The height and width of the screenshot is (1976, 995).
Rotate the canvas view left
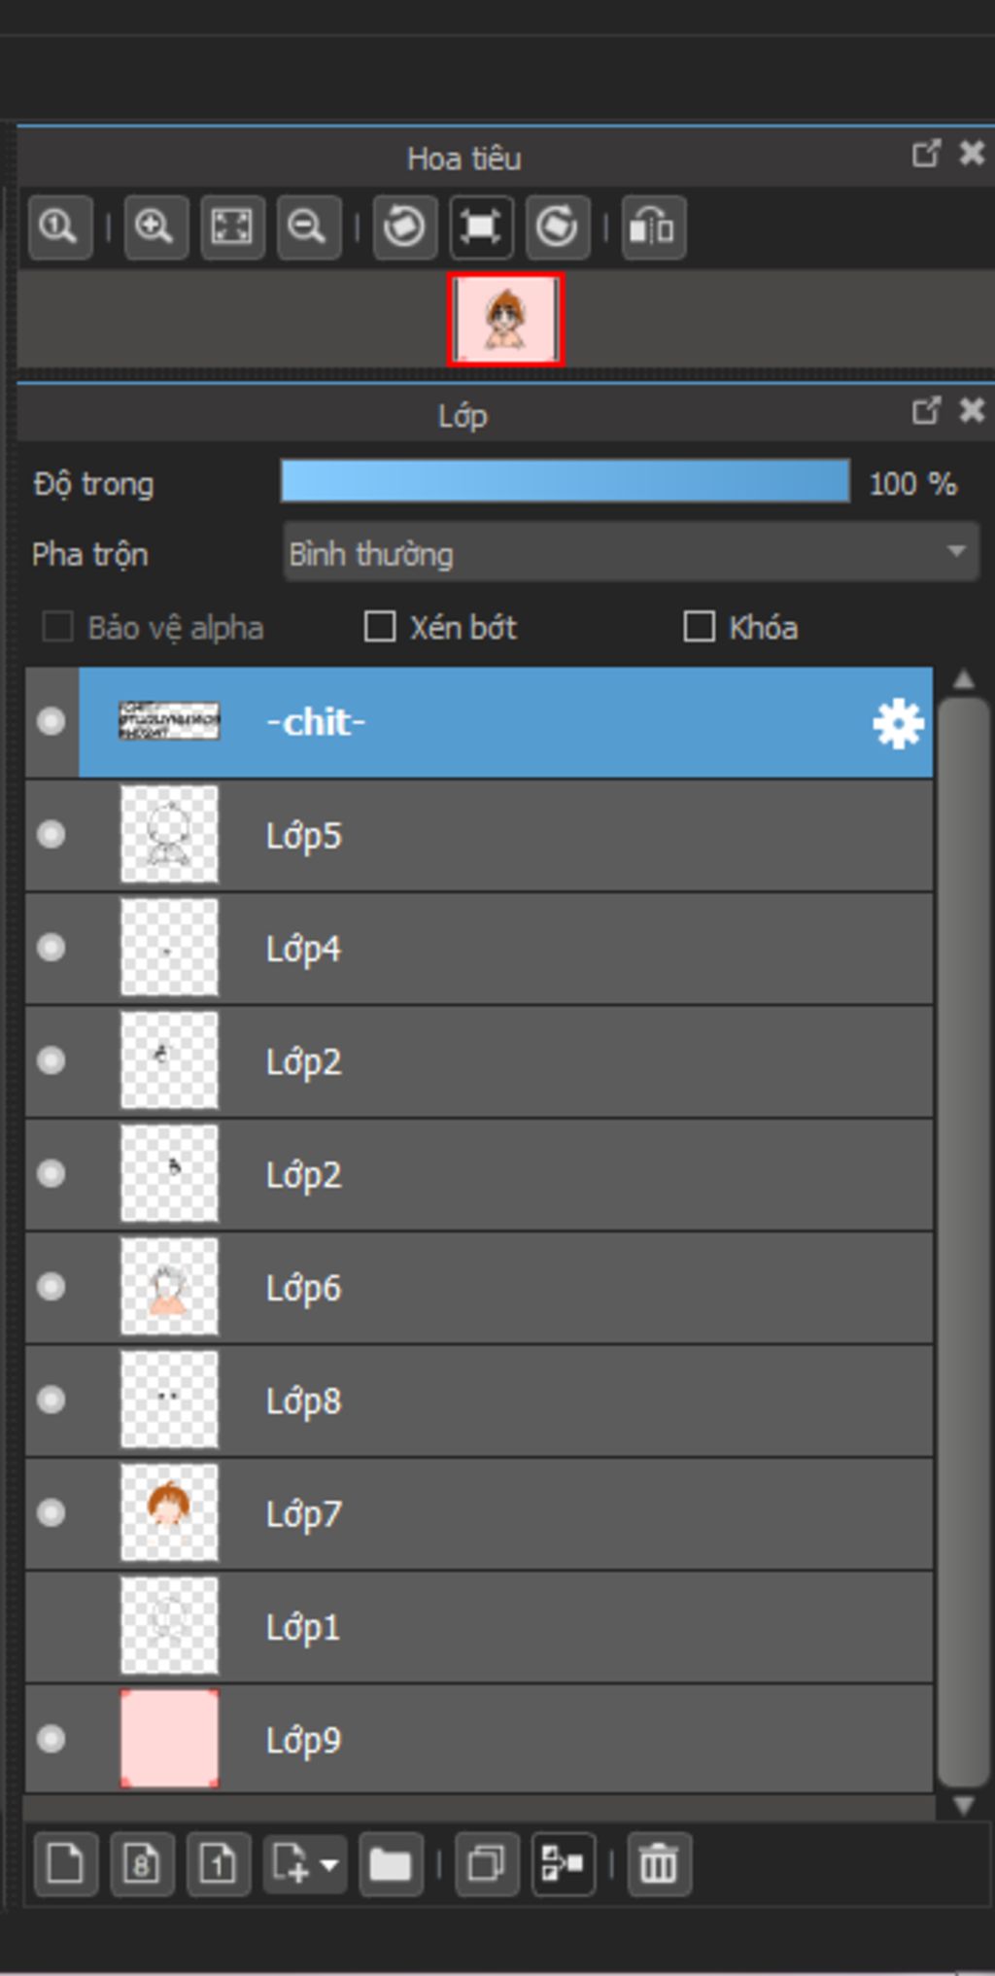point(404,227)
